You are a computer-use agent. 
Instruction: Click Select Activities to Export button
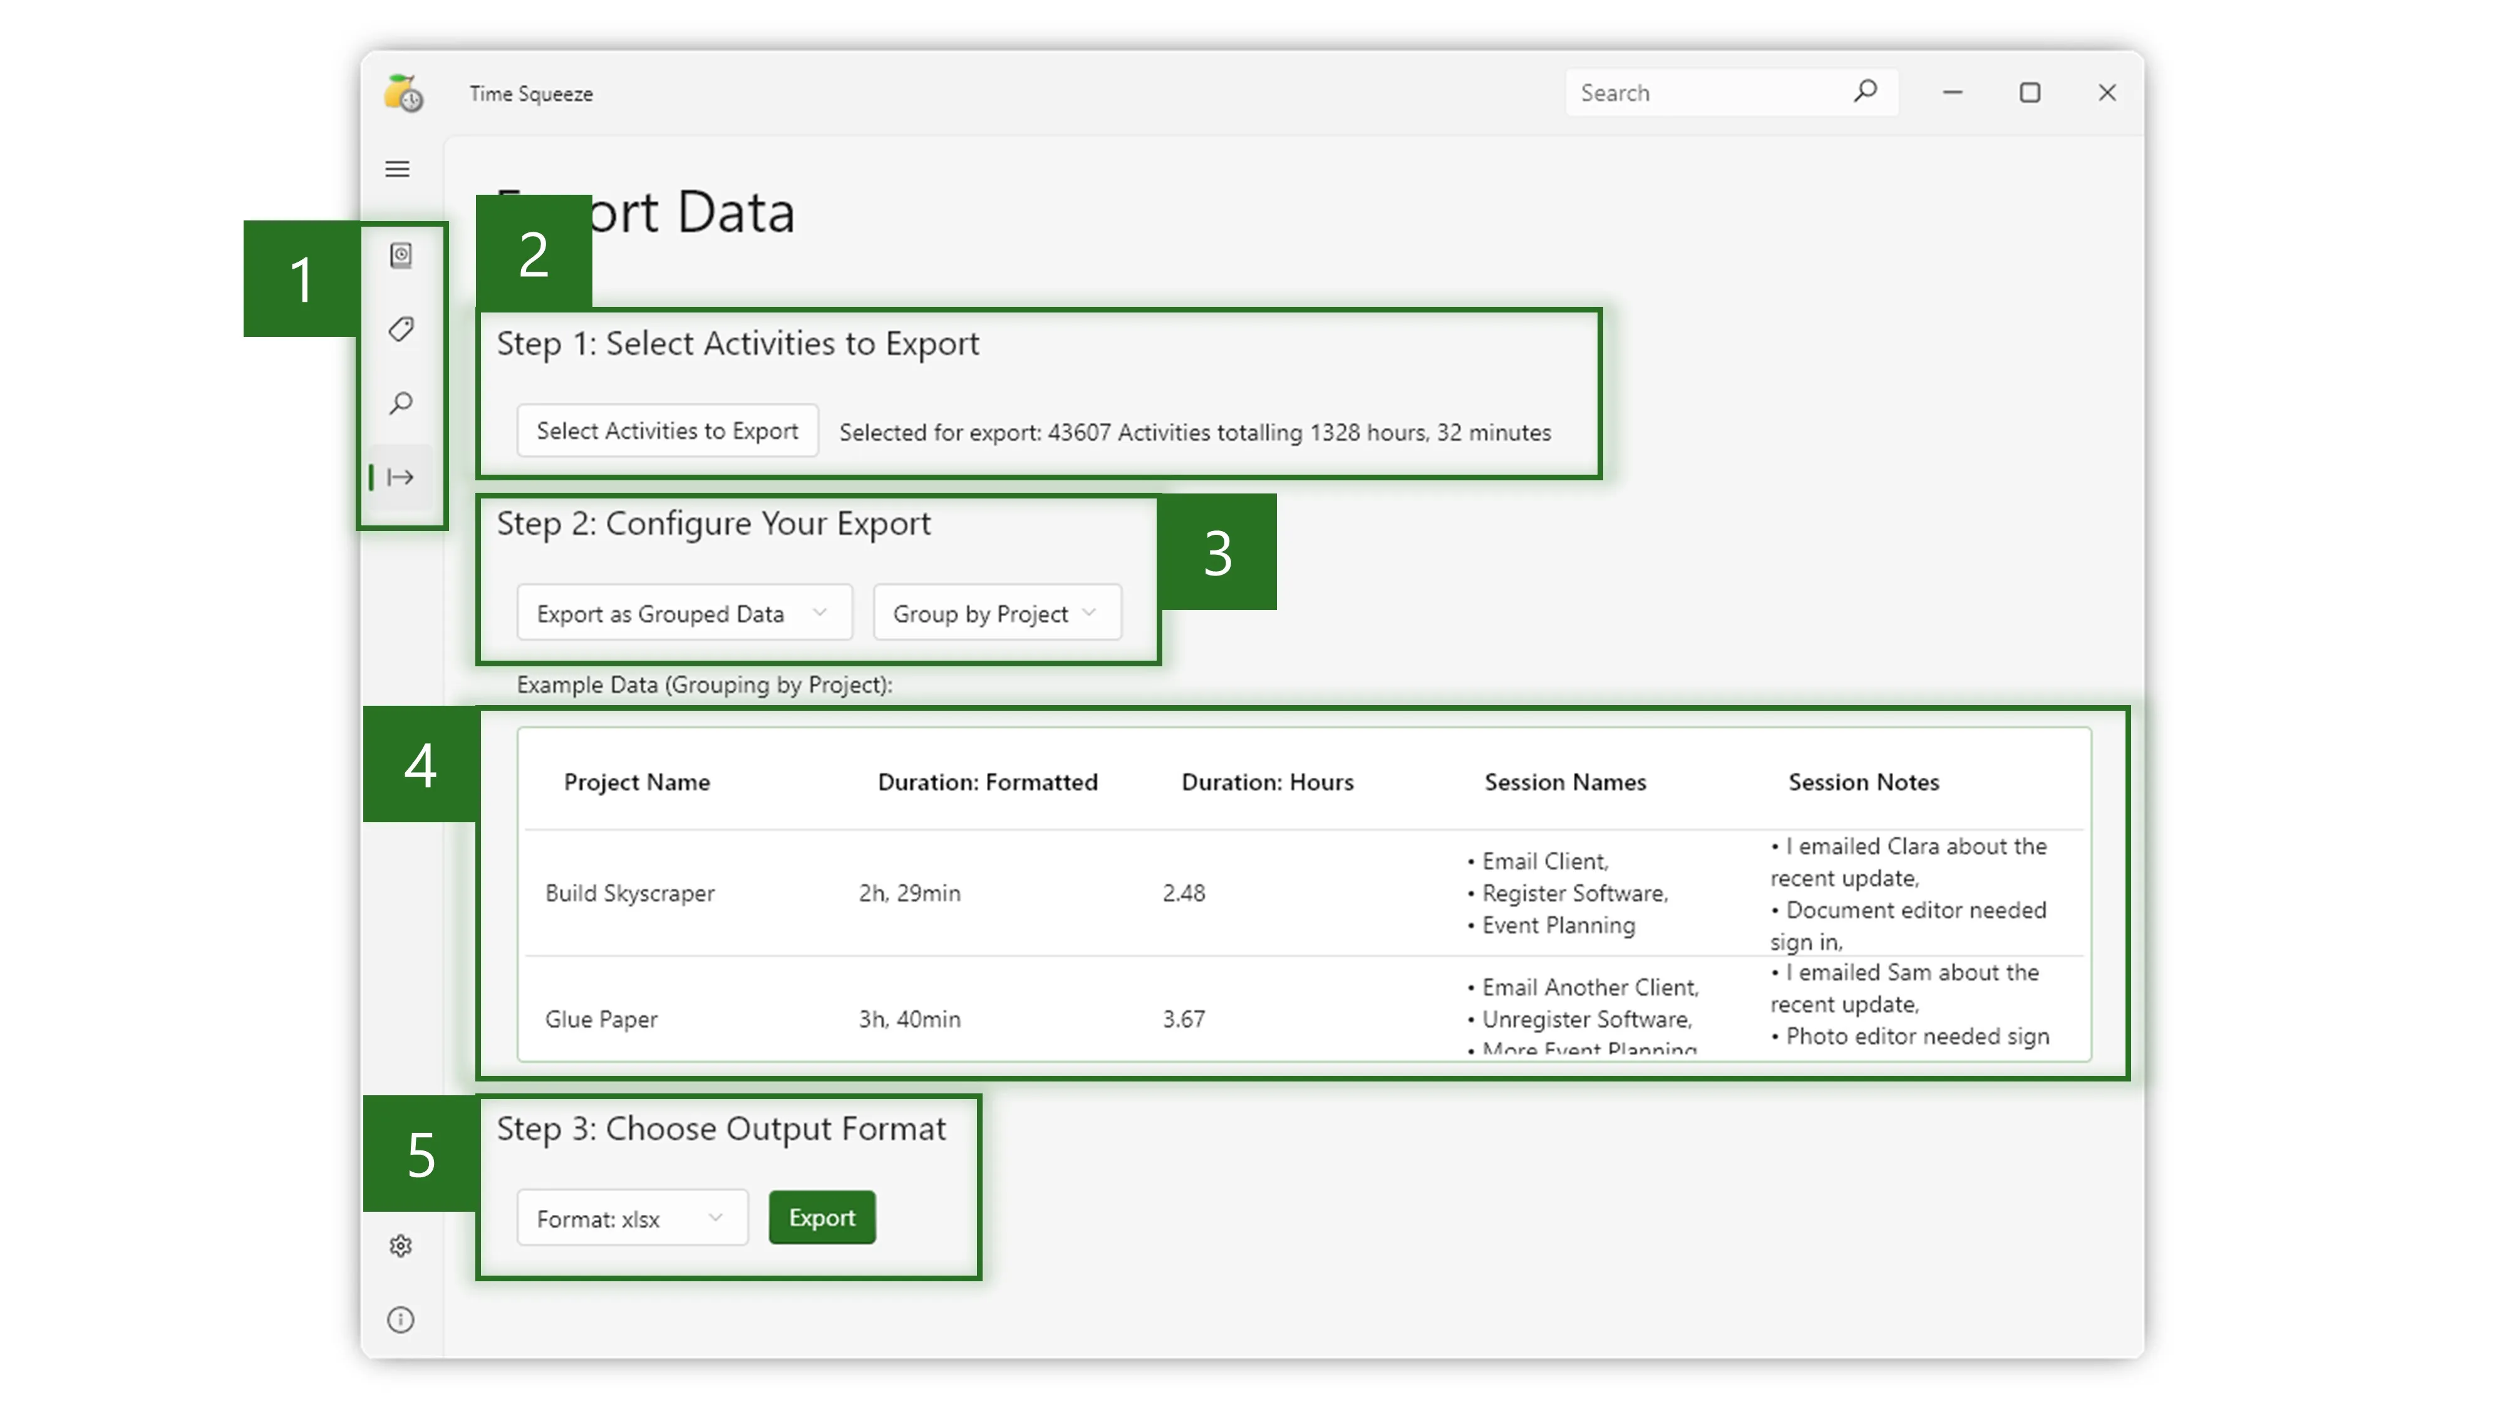(x=667, y=431)
